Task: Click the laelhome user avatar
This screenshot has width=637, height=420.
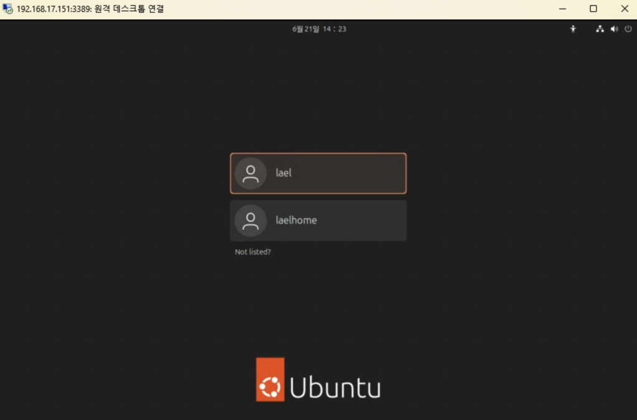Action: coord(251,221)
